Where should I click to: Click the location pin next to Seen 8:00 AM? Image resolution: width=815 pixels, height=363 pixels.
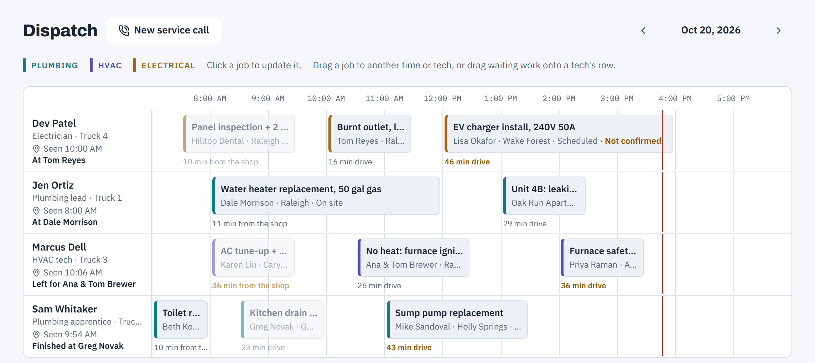coord(36,211)
